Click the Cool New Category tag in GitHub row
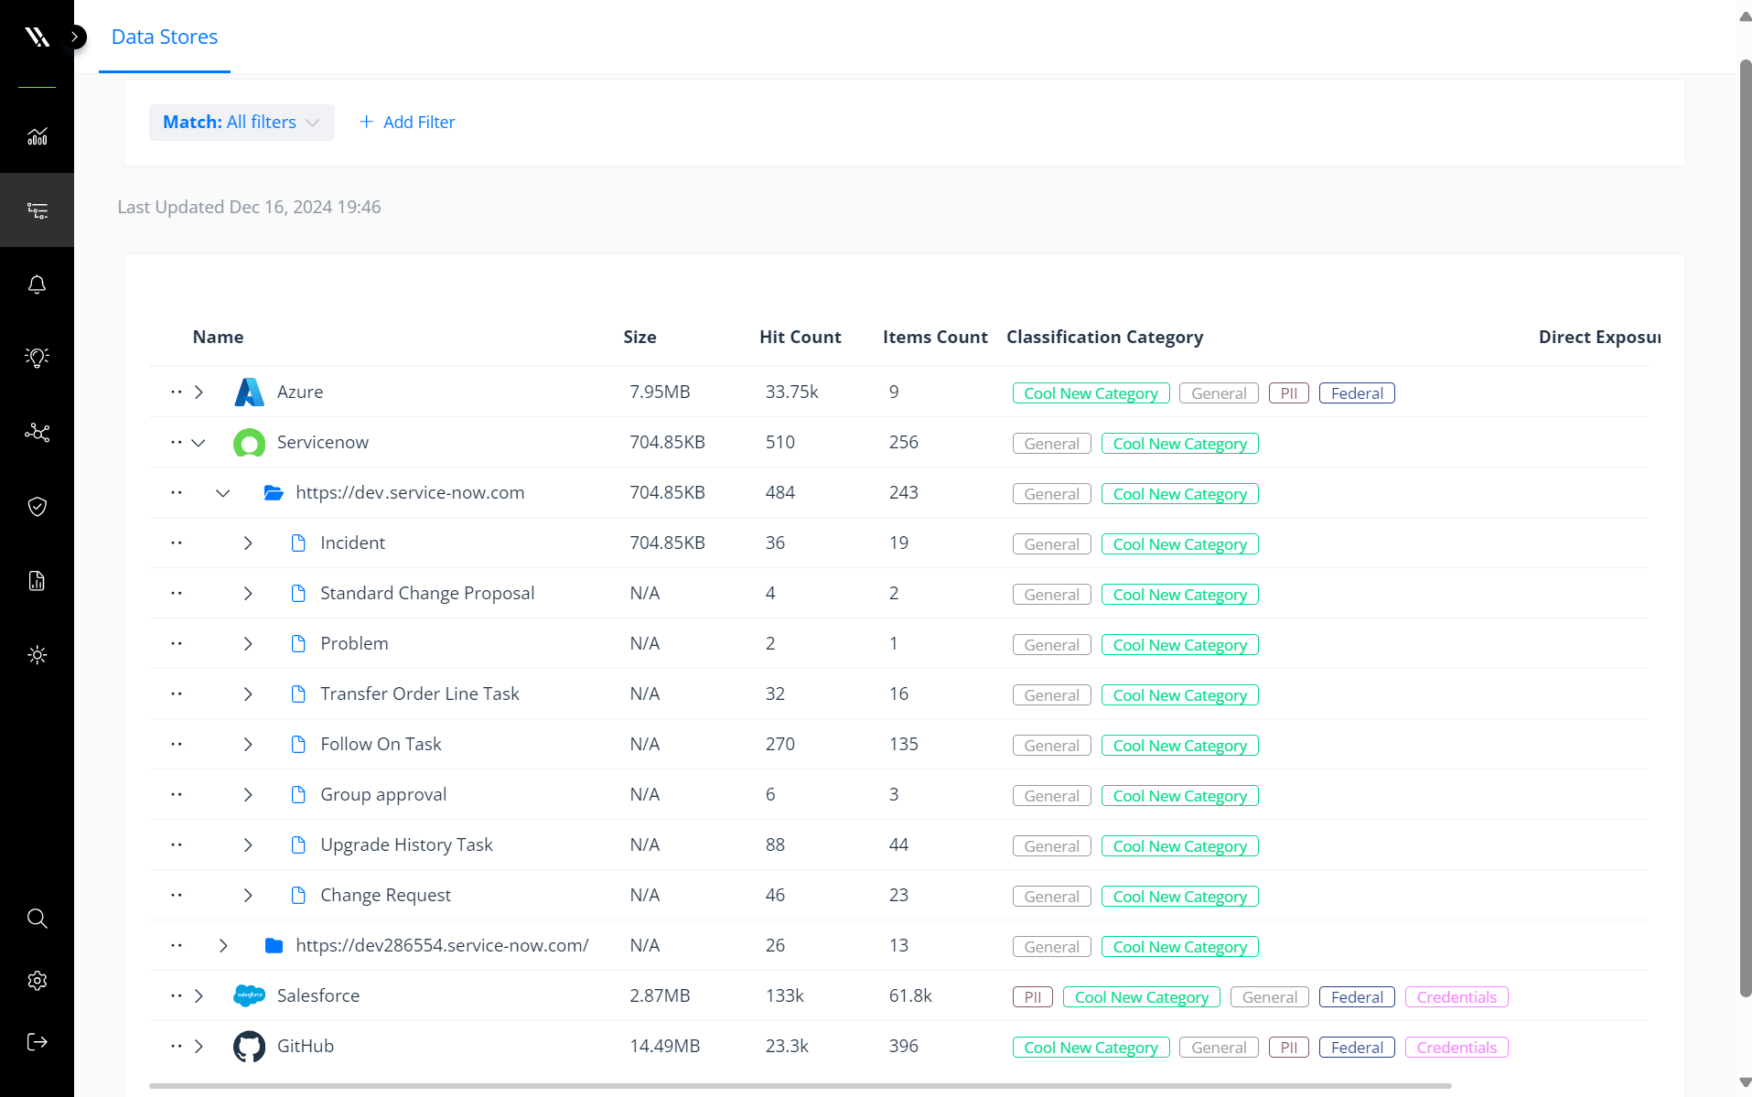The height and width of the screenshot is (1097, 1752). 1091,1048
